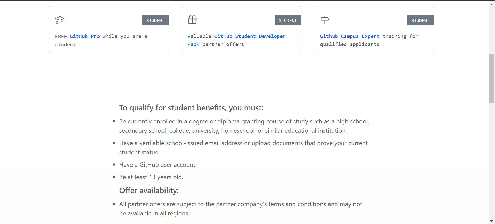The image size is (495, 224).
Task: Click the gift icon on the middle card
Action: click(x=192, y=20)
